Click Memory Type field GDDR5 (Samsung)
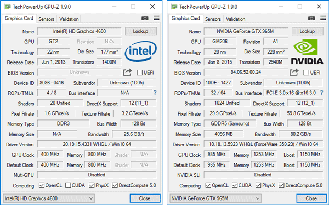Image resolution: width=329 pixels, height=205 pixels. point(230,123)
